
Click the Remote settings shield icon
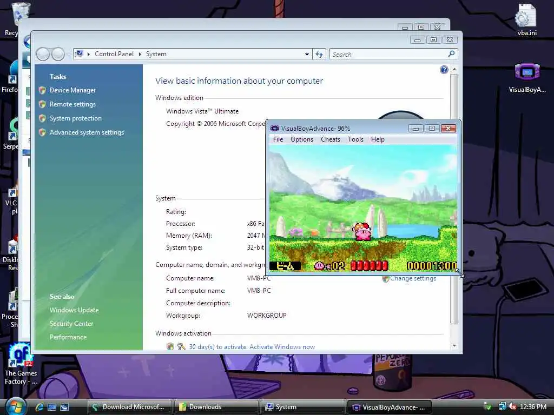pos(42,104)
